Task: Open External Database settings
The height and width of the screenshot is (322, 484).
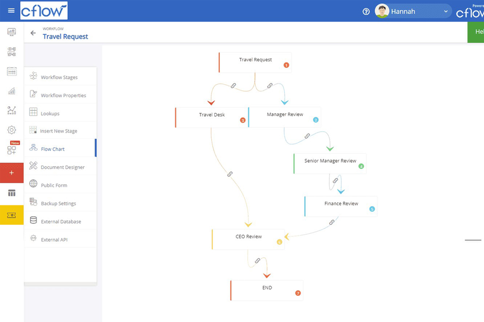Action: [61, 221]
